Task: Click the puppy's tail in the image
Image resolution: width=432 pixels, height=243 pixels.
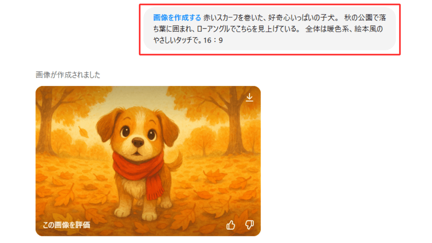Action: pyautogui.click(x=175, y=162)
